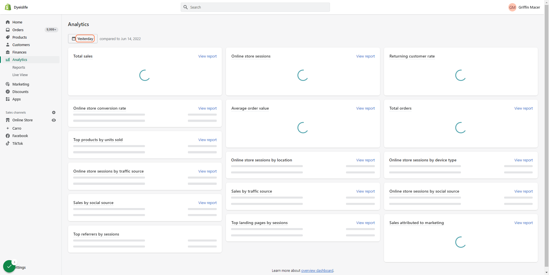View report for Total sales
The height and width of the screenshot is (275, 549).
207,56
